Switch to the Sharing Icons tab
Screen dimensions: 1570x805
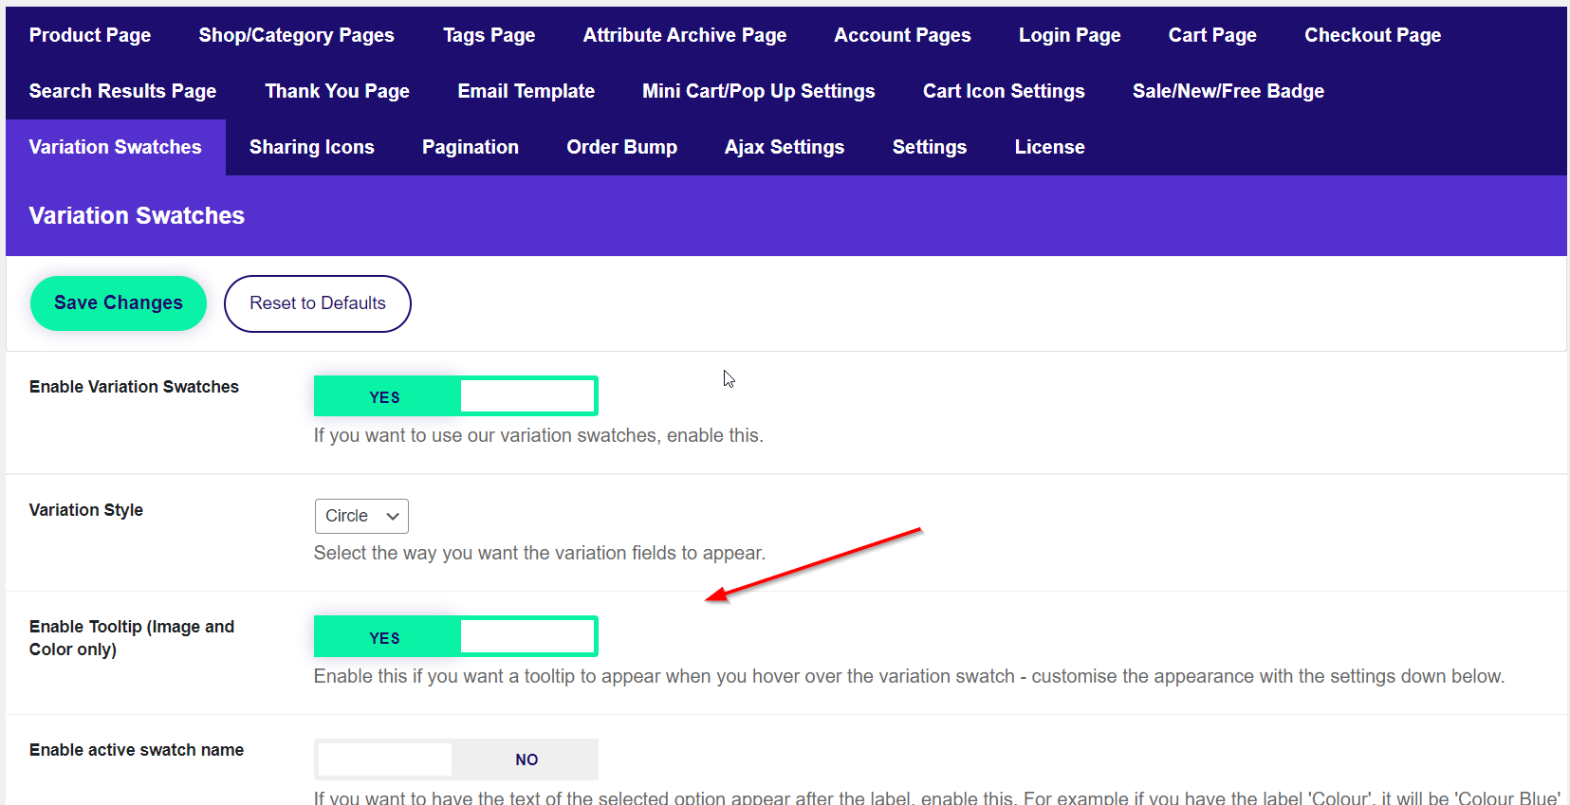click(311, 147)
